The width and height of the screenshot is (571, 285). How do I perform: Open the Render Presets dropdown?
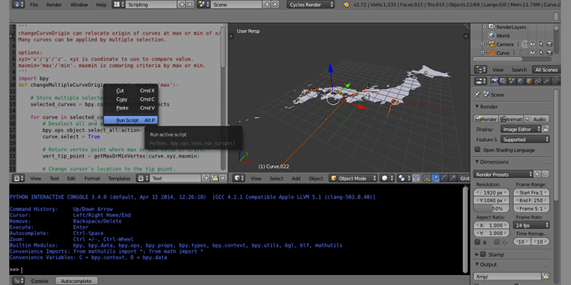503,174
